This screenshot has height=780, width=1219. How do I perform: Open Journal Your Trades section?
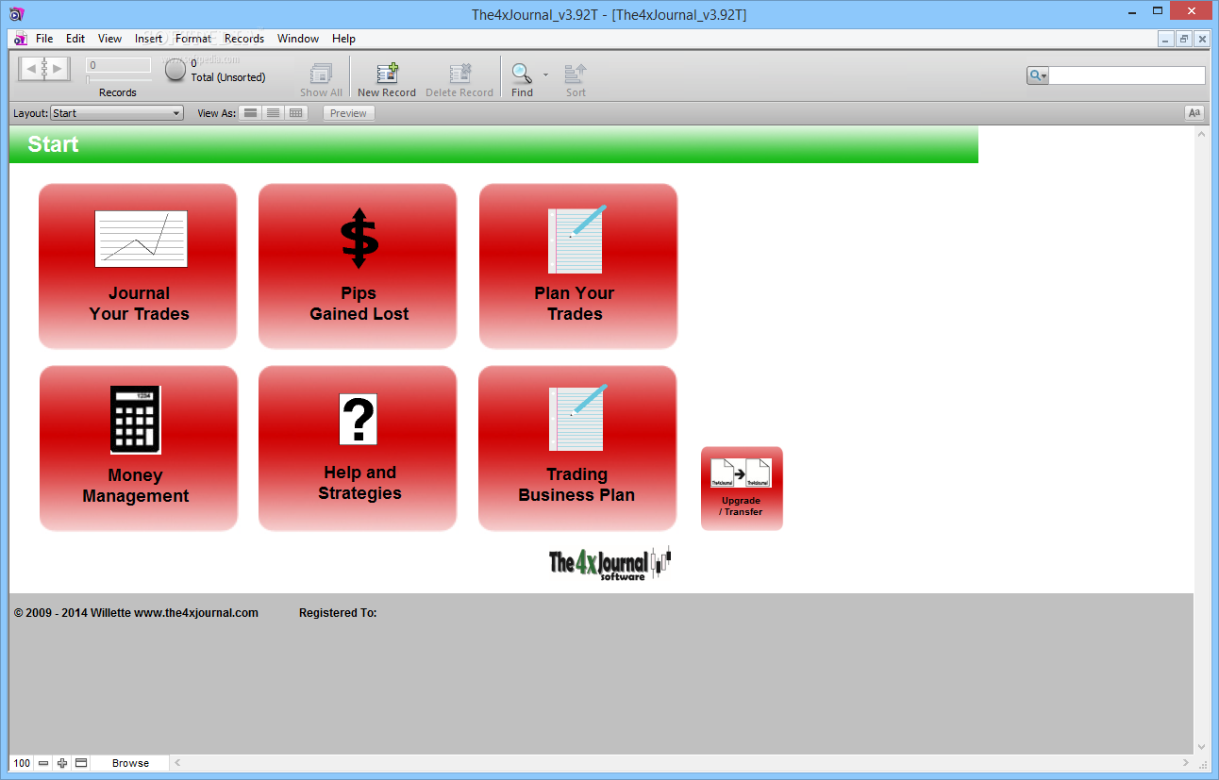click(138, 266)
